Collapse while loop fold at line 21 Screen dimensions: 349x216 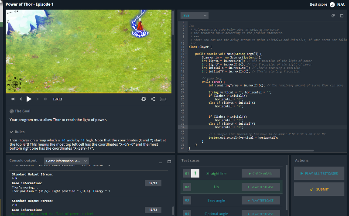tap(186, 82)
